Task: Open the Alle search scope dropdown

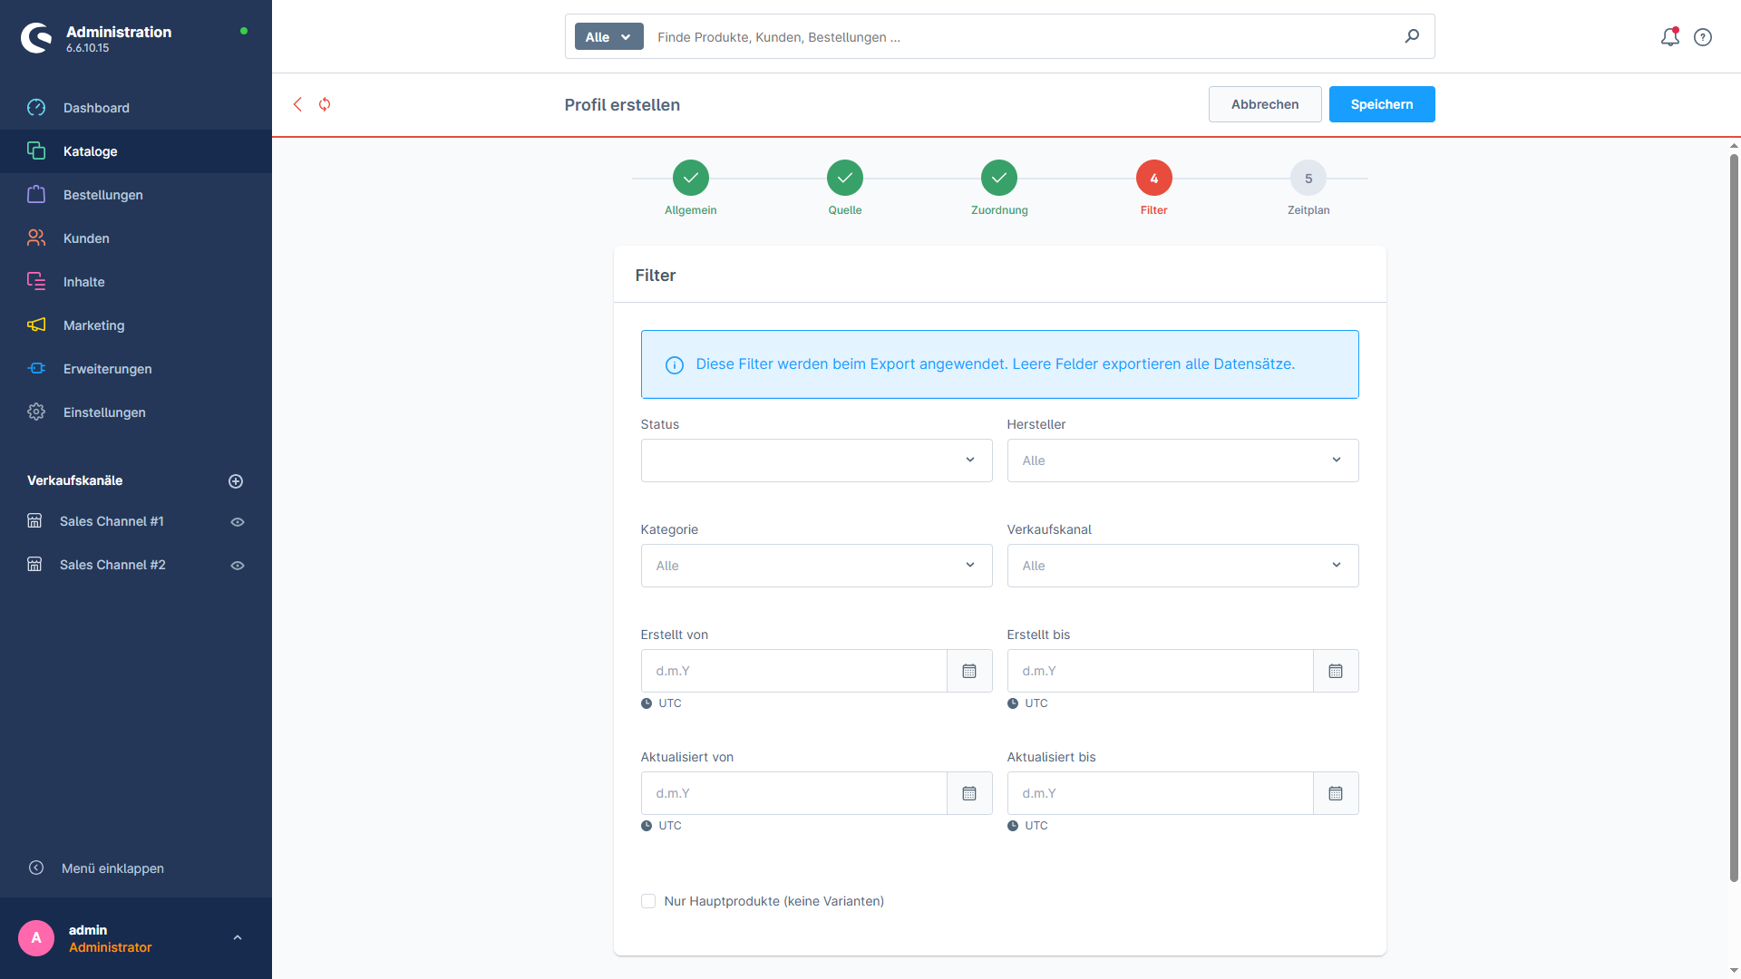Action: (608, 37)
